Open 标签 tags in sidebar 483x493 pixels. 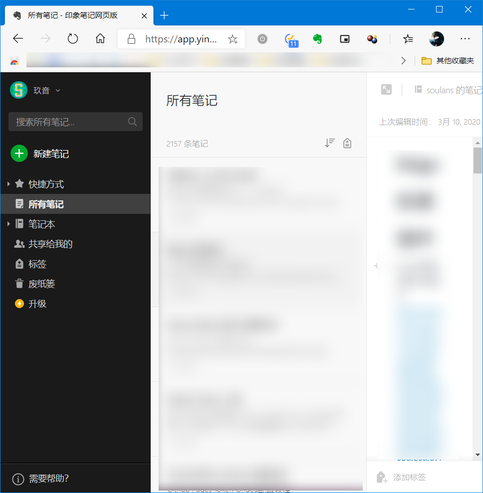[x=37, y=264]
